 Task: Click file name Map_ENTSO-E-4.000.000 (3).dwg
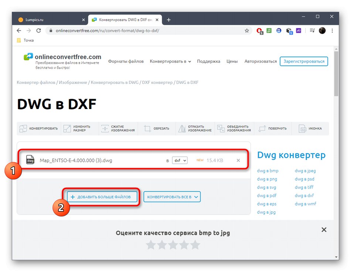tap(76, 160)
